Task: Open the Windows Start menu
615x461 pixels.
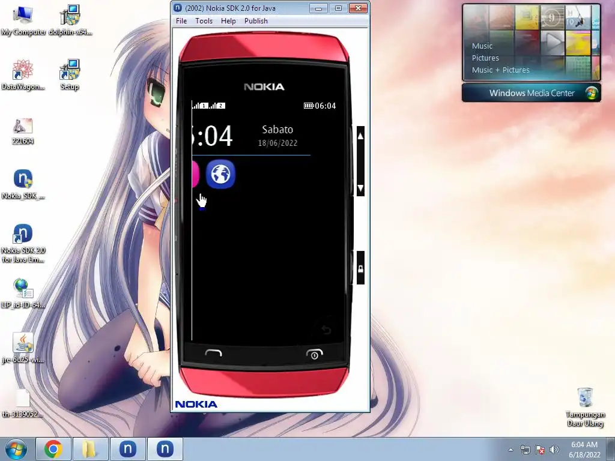Action: click(x=16, y=449)
